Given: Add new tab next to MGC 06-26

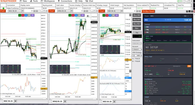Looking at the screenshot, I should pos(15,101).
